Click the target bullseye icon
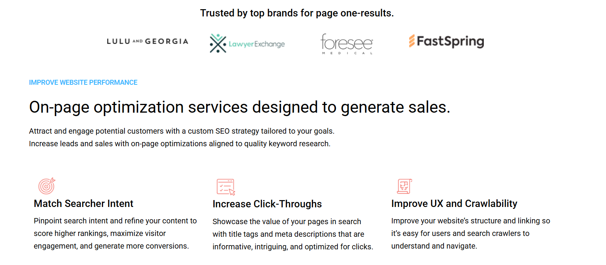Viewport: 606px width, 265px height. point(47,186)
